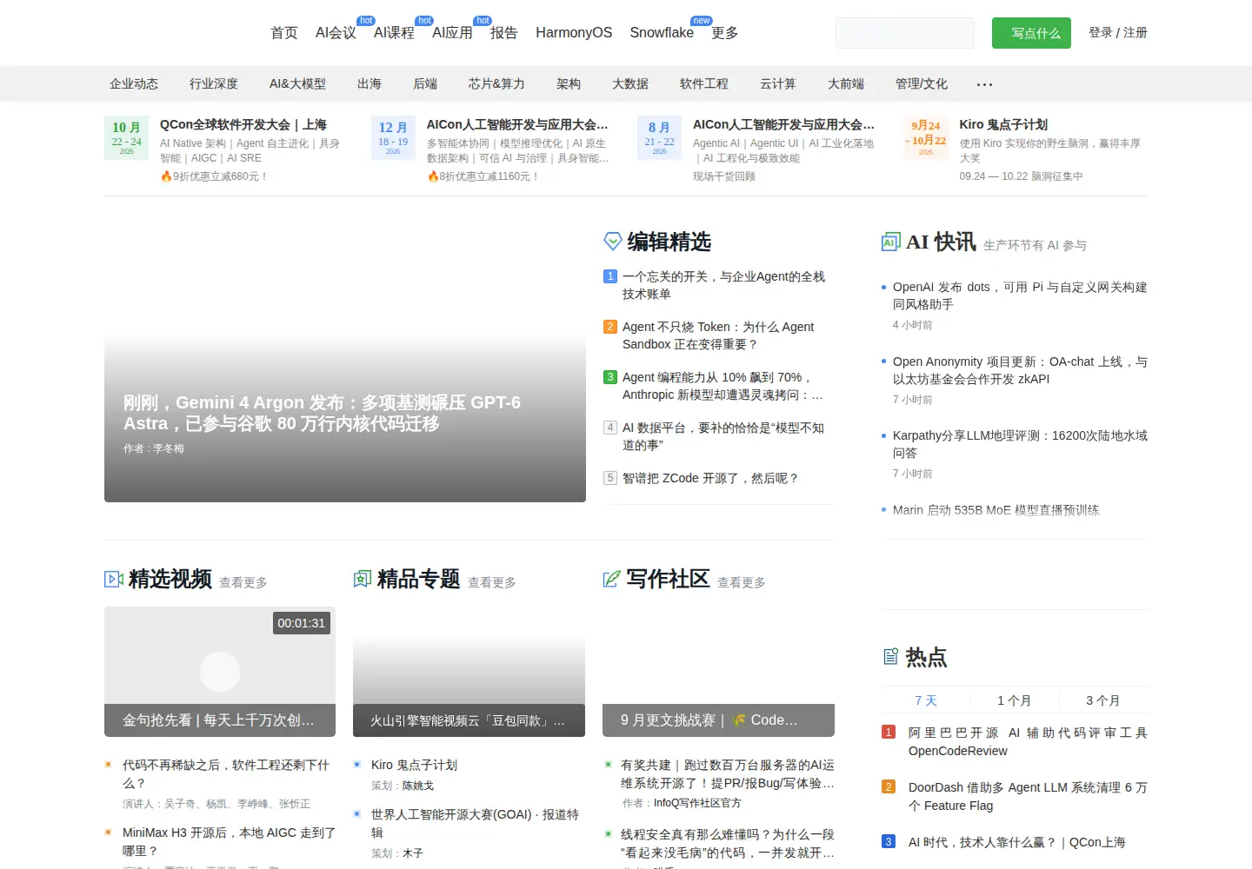Click rank badge 5 in 编辑精选
The width and height of the screenshot is (1252, 869).
tap(610, 478)
